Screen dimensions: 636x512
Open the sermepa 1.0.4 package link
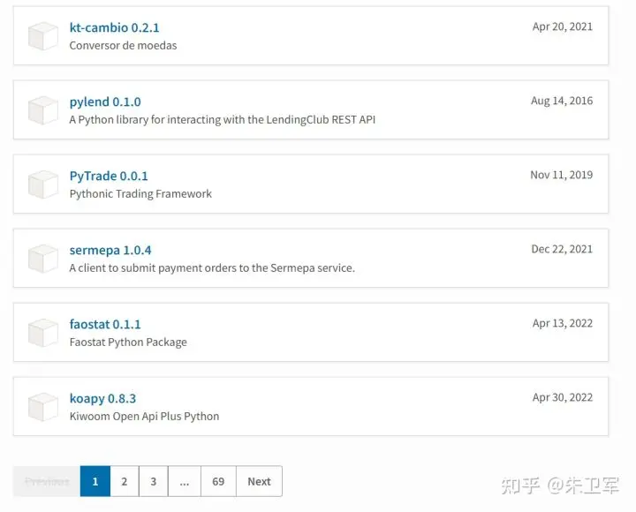110,250
